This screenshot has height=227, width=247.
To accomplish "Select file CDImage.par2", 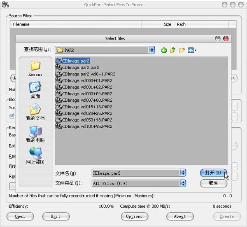I will click(73, 61).
